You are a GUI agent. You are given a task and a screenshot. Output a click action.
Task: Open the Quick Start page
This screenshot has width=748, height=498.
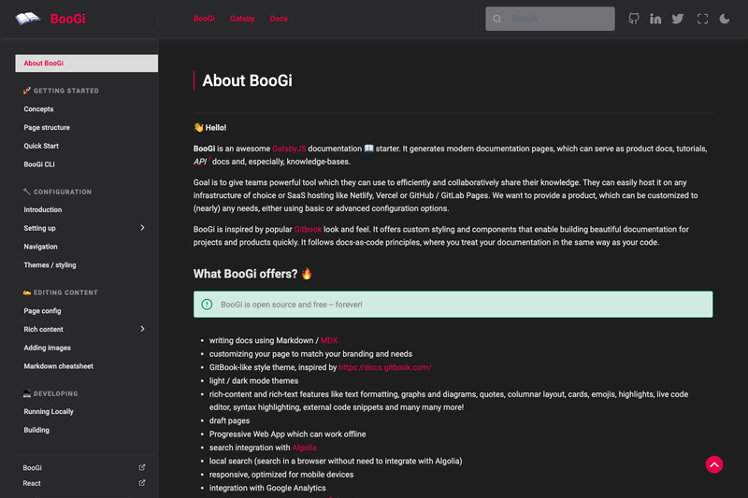click(41, 146)
